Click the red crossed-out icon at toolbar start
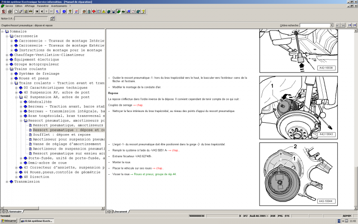 (x=4, y=12)
